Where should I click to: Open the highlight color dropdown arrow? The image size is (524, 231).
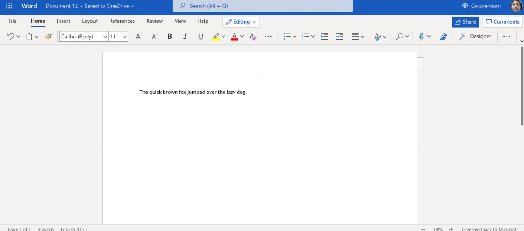[224, 37]
